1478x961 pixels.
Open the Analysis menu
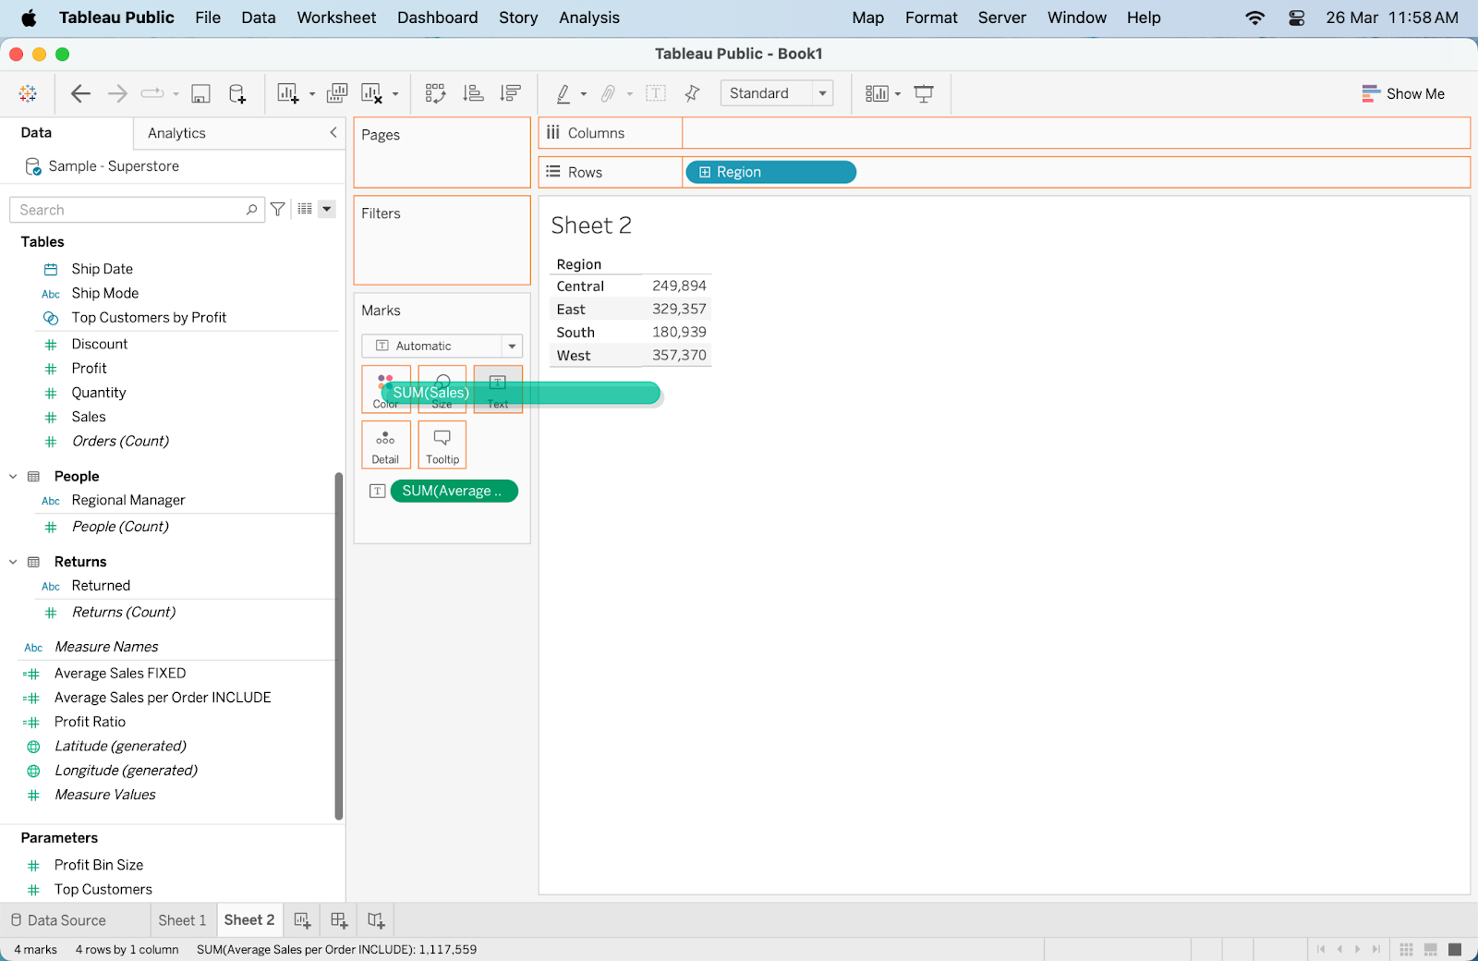point(589,18)
